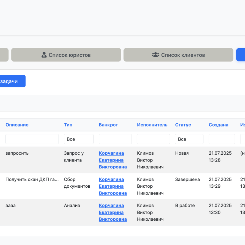The height and width of the screenshot is (245, 245).
Task: Click Климов Виктор in the В работе row
Action: [150, 212]
